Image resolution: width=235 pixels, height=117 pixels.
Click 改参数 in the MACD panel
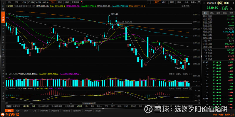point(172,89)
